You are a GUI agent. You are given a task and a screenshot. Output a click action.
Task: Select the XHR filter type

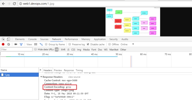(63, 50)
